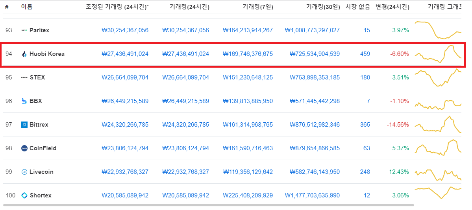Image resolution: width=472 pixels, height=210 pixels.
Task: Click the Huobi Korea flame logo
Action: (x=24, y=54)
